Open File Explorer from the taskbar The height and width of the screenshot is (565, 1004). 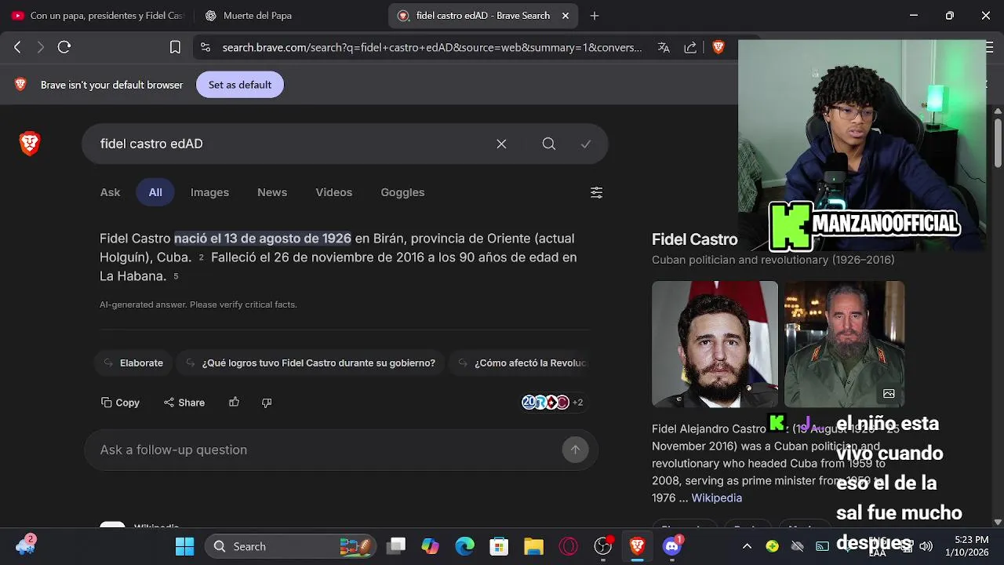(x=533, y=546)
